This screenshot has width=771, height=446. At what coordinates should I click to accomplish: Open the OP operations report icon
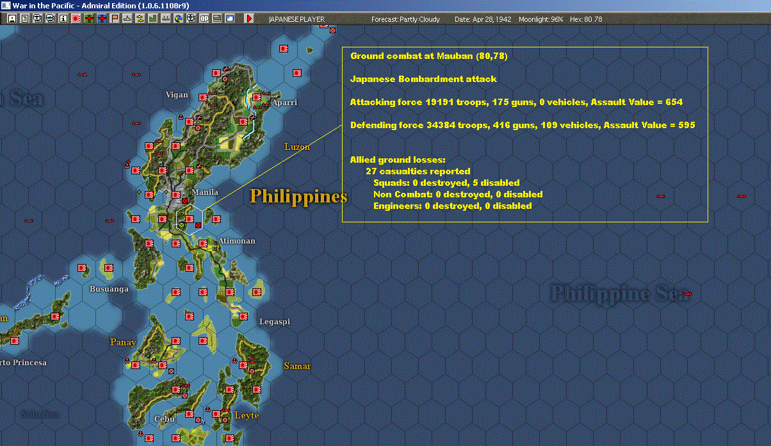(204, 19)
